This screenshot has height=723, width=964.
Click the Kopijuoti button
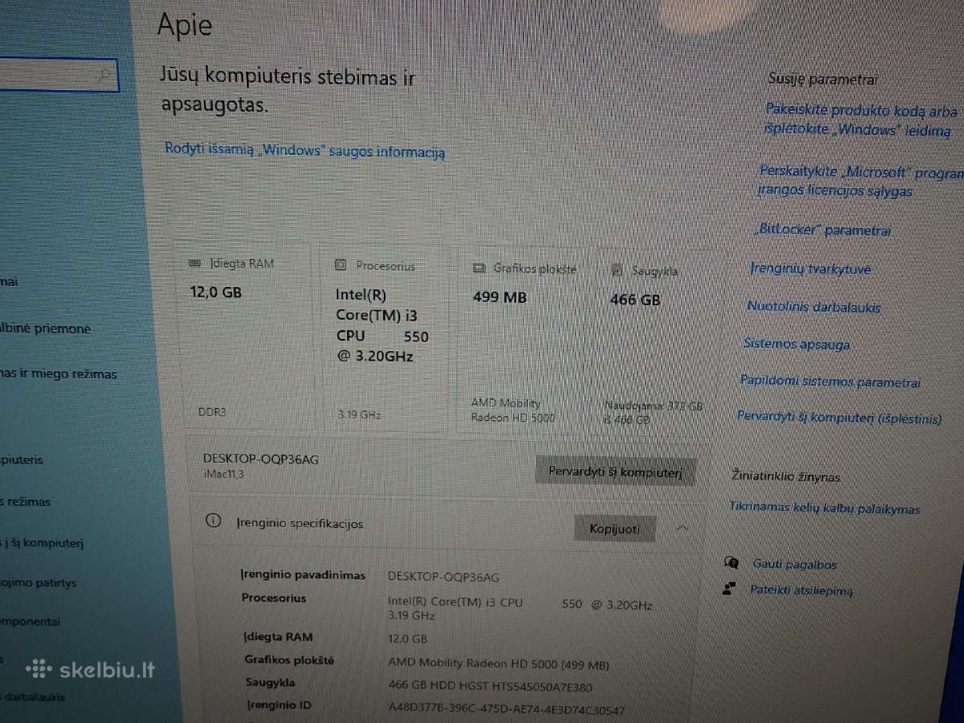coord(615,529)
